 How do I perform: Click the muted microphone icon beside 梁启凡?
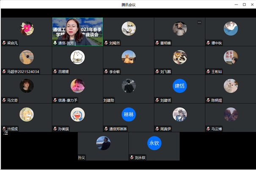click(4, 43)
